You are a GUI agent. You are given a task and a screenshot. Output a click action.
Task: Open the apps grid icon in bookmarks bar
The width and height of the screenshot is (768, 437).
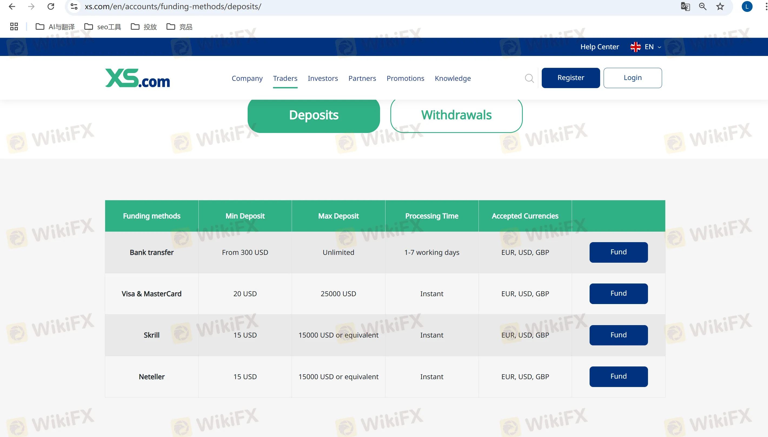pyautogui.click(x=14, y=27)
